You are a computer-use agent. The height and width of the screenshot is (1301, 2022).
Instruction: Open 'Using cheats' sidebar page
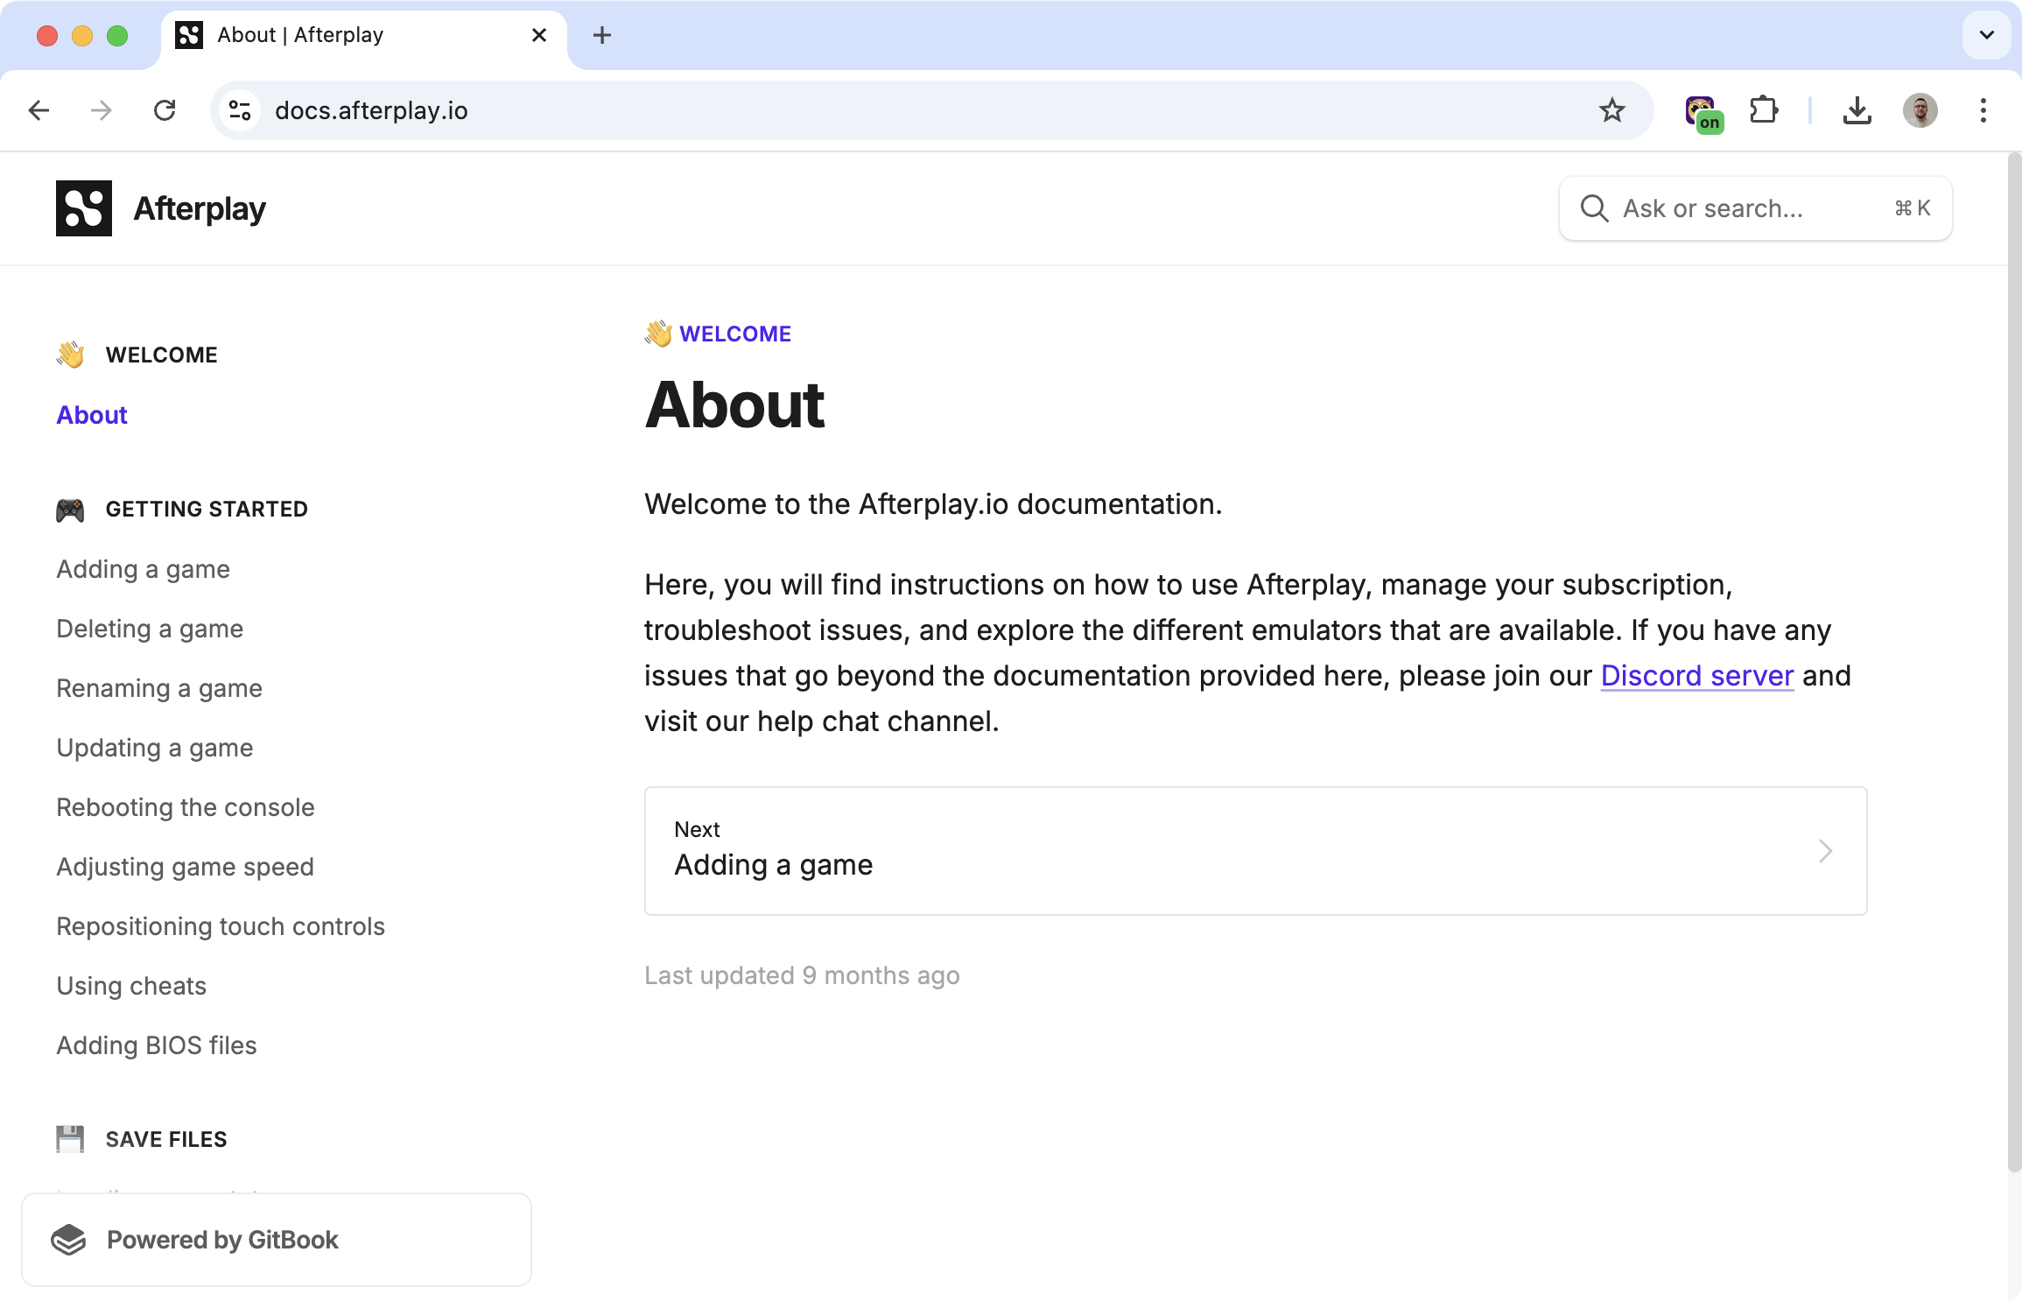131,986
